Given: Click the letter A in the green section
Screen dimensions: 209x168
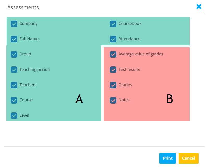Looking at the screenshot, I should [x=79, y=99].
